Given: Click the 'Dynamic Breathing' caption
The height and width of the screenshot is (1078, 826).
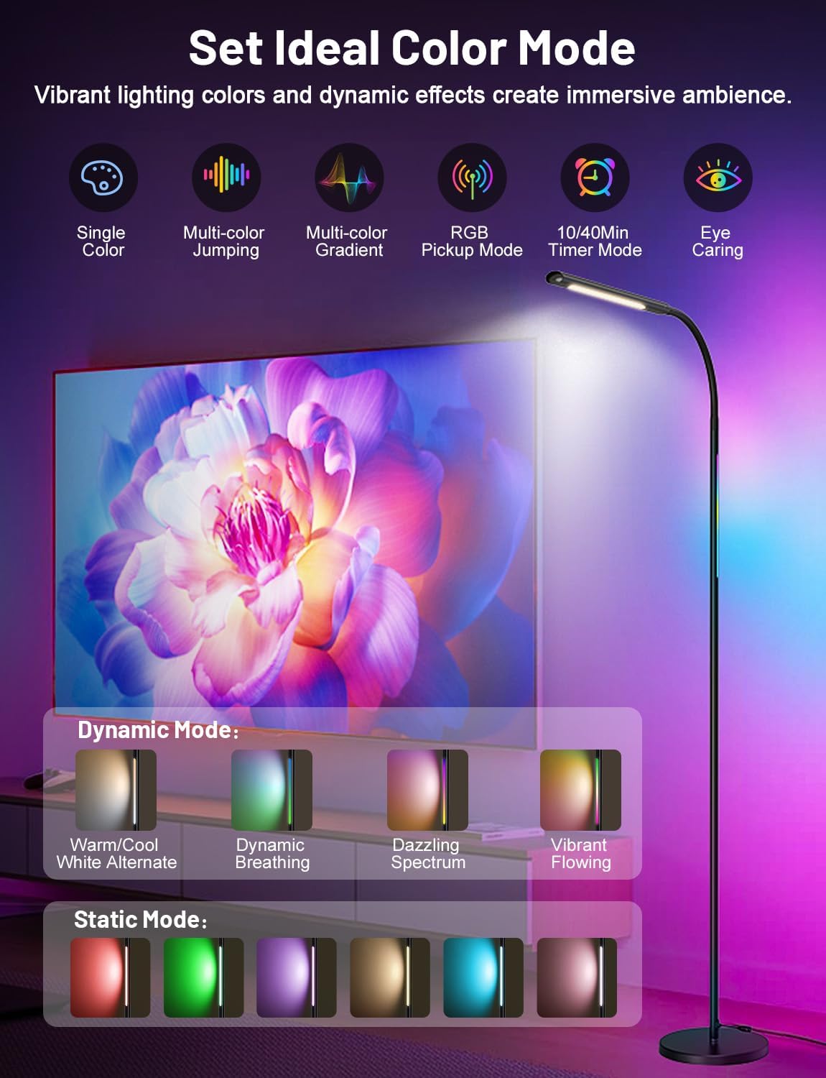Looking at the screenshot, I should coord(272,854).
